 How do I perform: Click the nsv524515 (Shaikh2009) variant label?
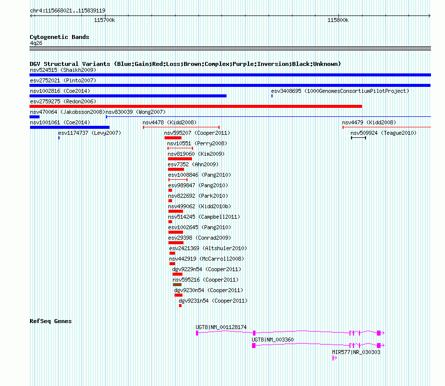click(x=63, y=70)
